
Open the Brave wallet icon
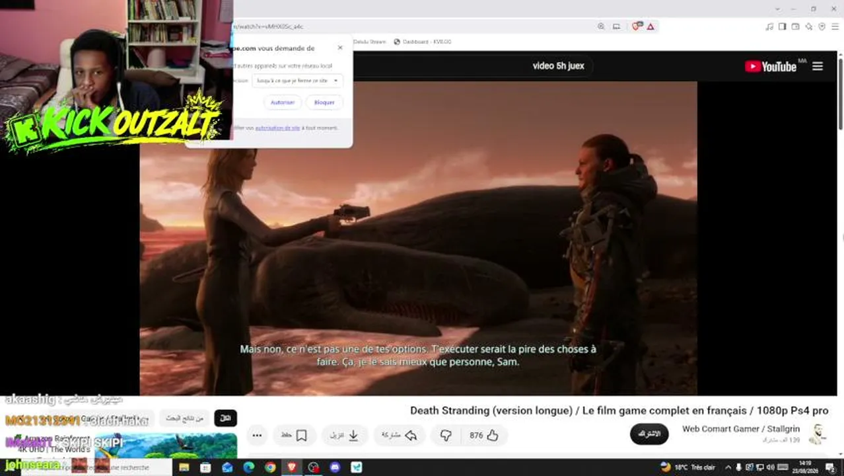pyautogui.click(x=796, y=26)
